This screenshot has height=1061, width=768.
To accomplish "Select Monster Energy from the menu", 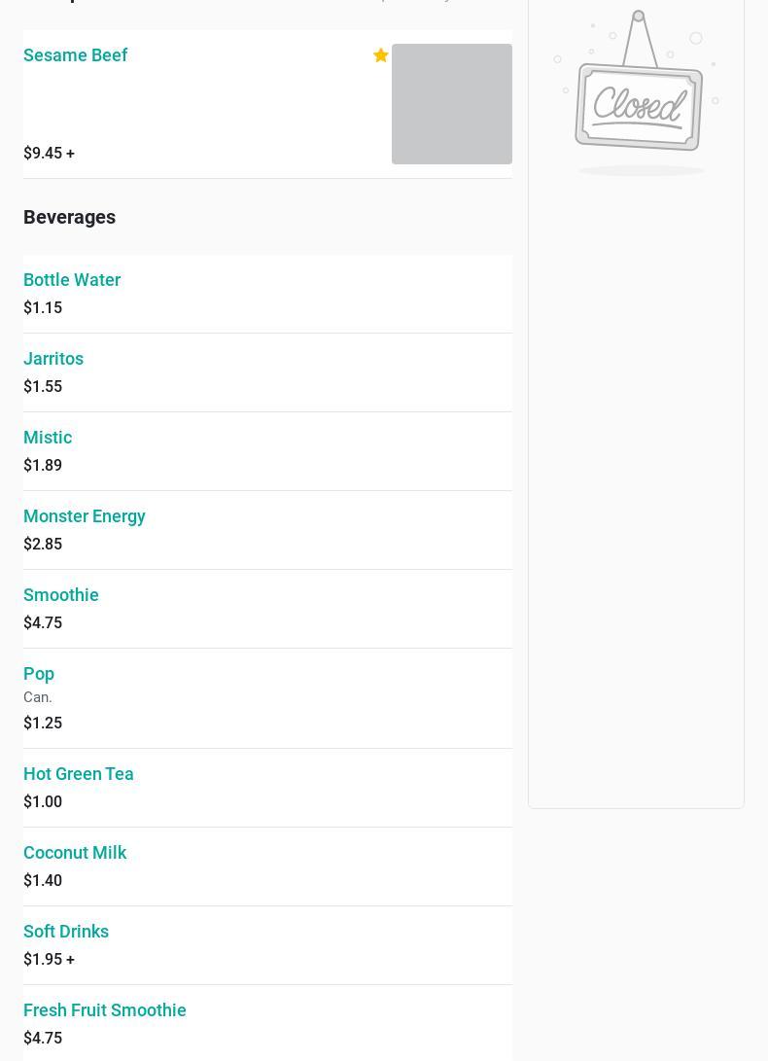I will (x=85, y=516).
